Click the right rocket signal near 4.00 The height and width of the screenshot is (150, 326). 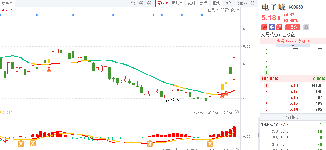tap(226, 93)
